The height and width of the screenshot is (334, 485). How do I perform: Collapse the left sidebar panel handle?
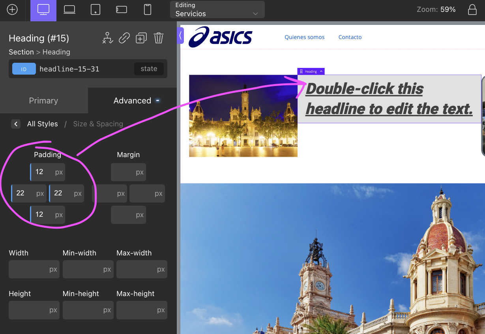click(x=180, y=36)
